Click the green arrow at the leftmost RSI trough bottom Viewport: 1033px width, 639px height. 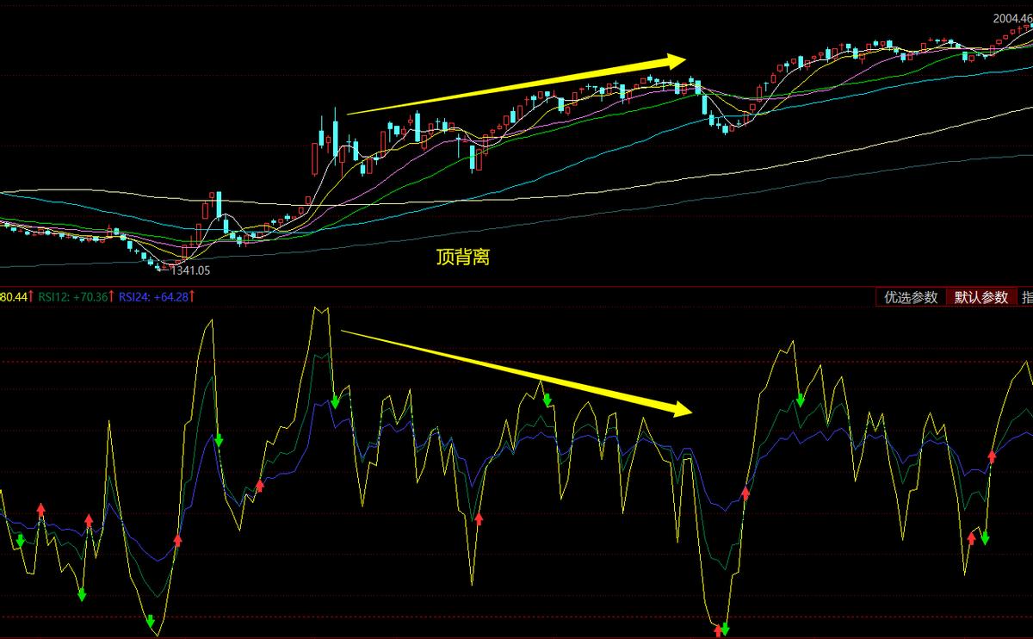coord(151,621)
